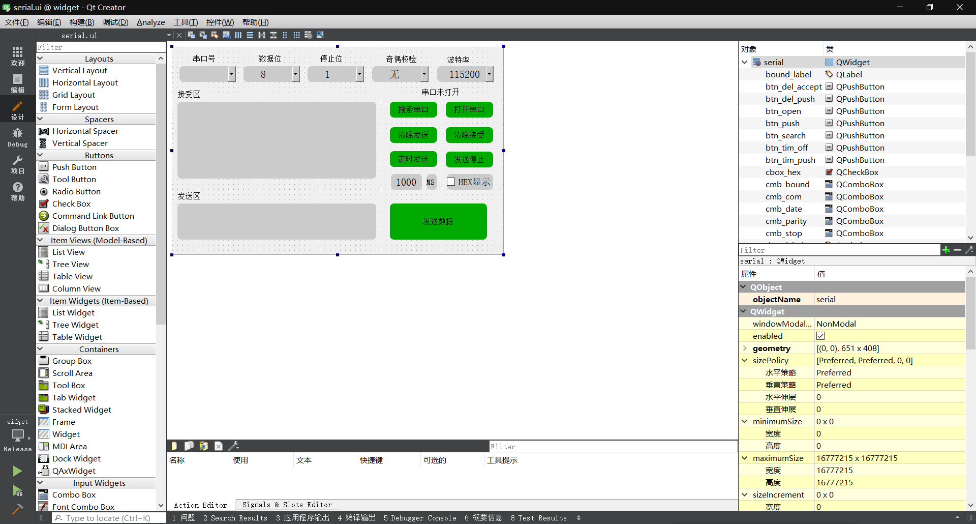Open the 文件(F) menu
Screen dimensions: 976x524
17,22
